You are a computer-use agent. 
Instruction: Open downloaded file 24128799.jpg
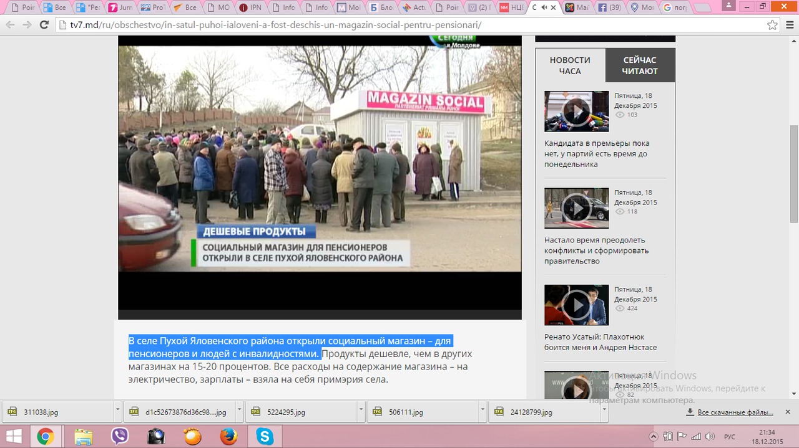pyautogui.click(x=545, y=412)
